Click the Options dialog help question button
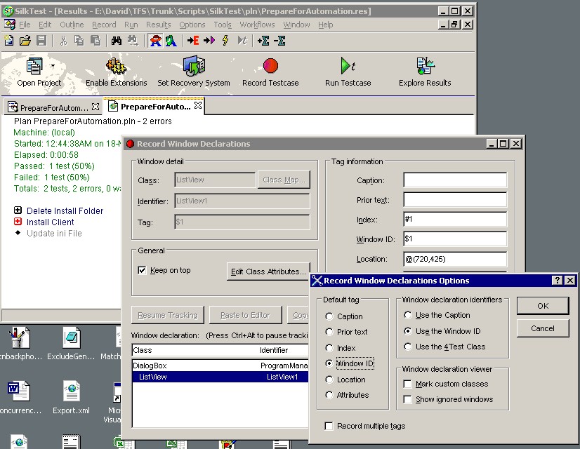Image resolution: width=580 pixels, height=449 pixels. tap(557, 281)
